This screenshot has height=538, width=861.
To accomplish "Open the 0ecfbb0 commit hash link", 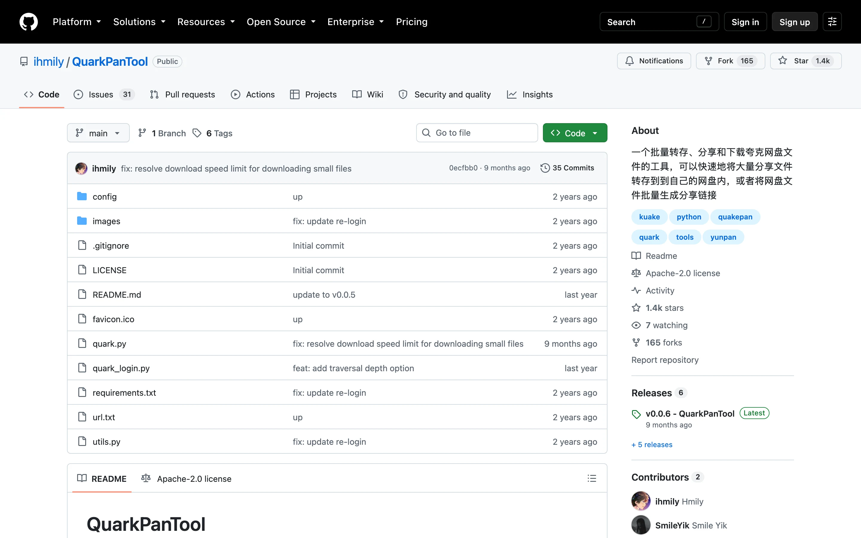I will pos(463,168).
